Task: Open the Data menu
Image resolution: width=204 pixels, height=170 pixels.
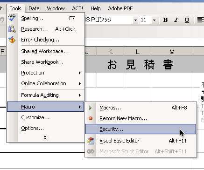Action: click(x=34, y=8)
